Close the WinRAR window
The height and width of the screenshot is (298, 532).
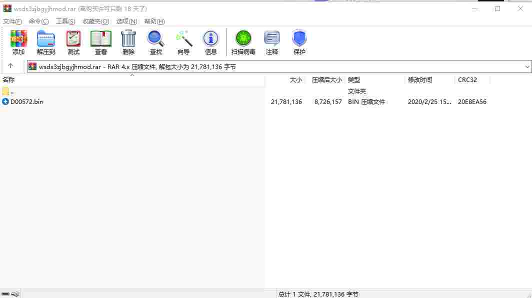pyautogui.click(x=520, y=9)
